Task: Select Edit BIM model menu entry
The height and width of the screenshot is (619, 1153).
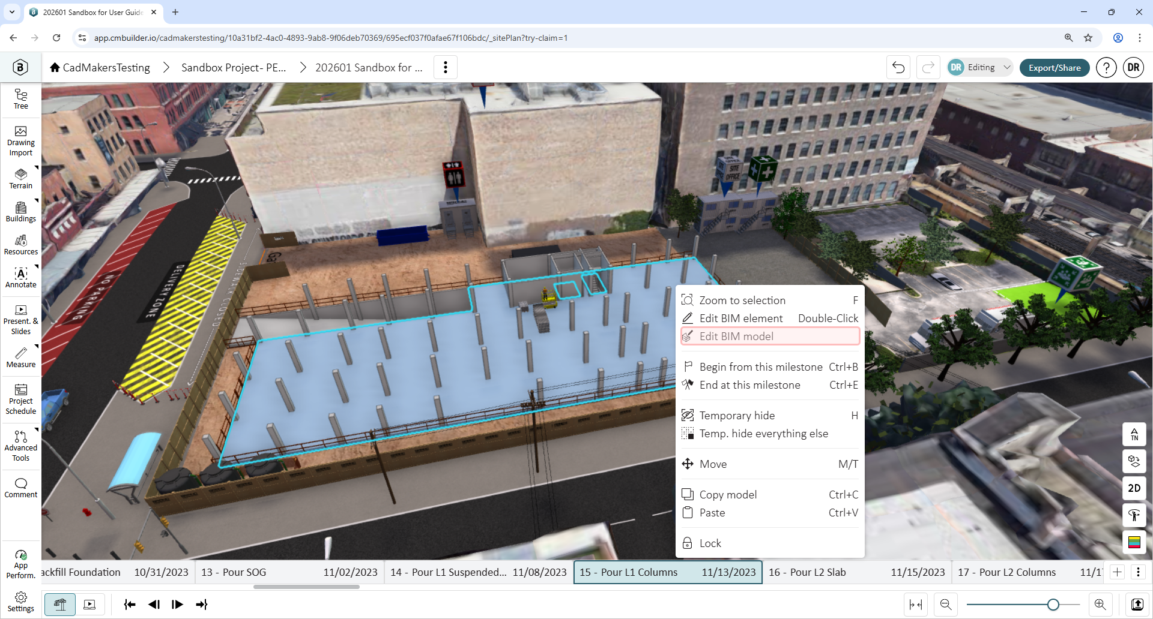Action: (770, 336)
